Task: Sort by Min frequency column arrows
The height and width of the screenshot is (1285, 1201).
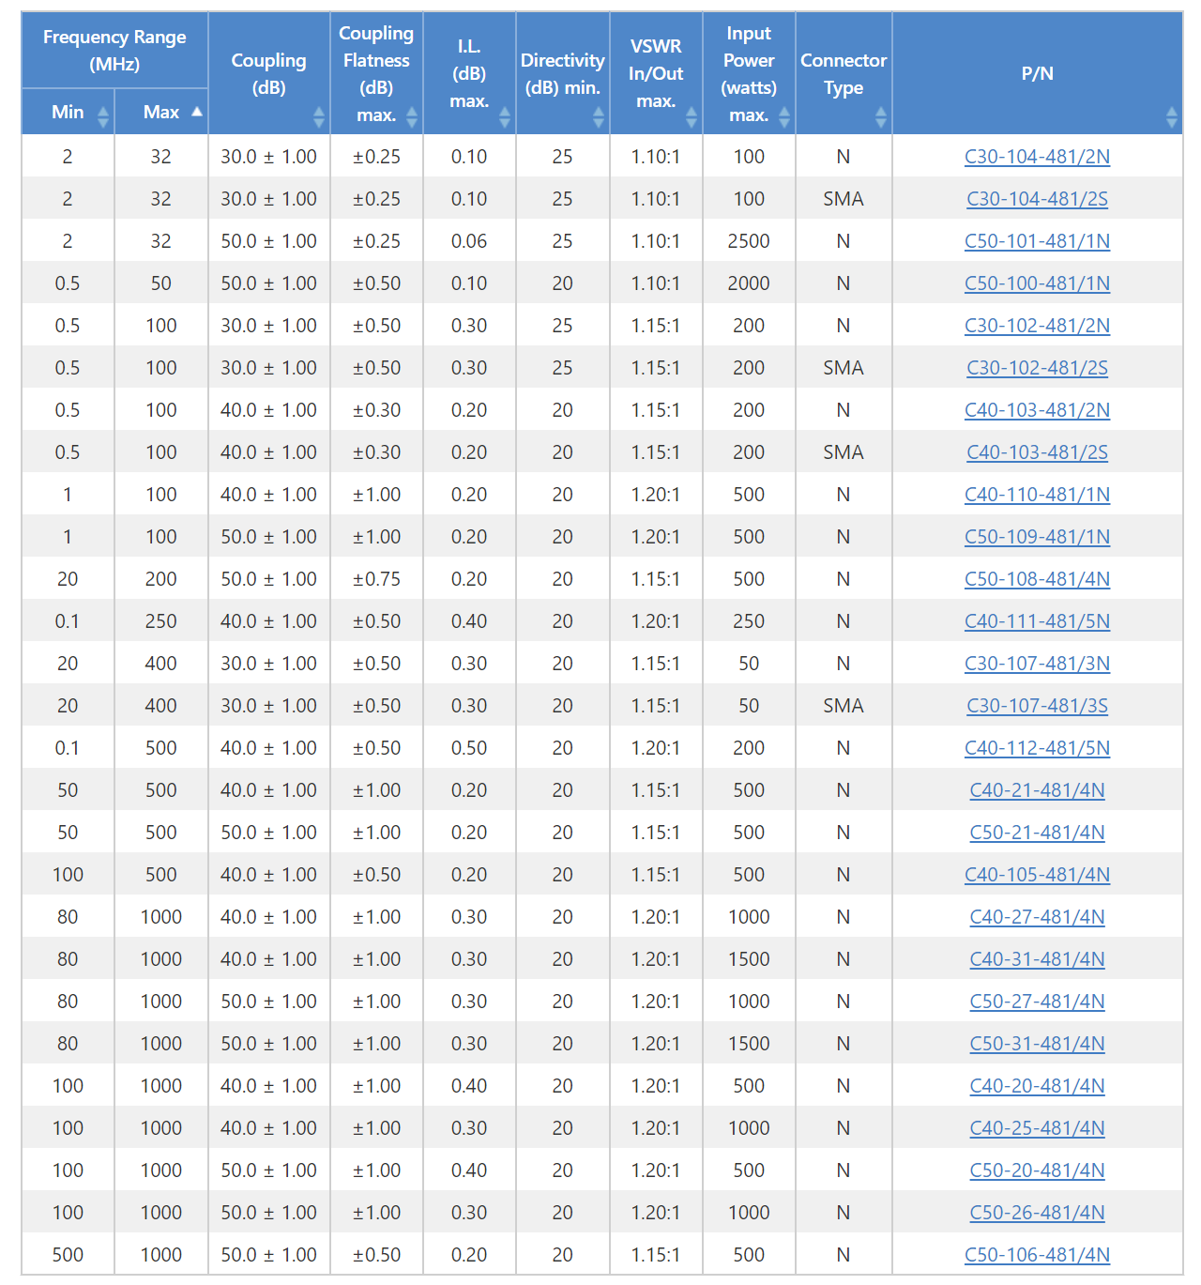Action: [x=103, y=117]
